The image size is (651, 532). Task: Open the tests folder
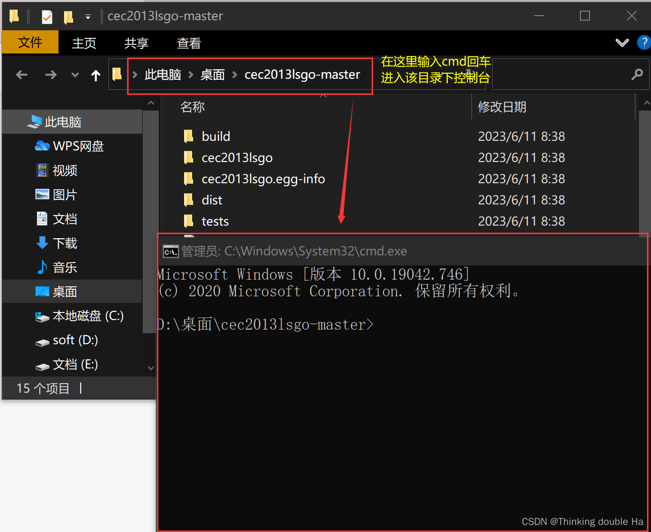pos(215,221)
